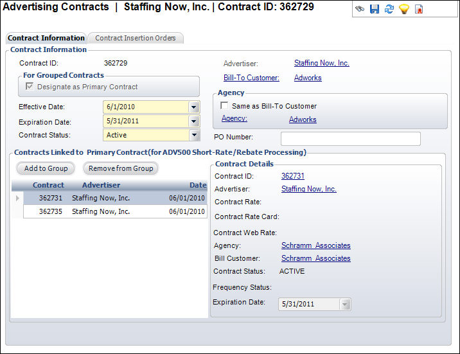The image size is (460, 354).
Task: Click the blue refresh arrows icon
Action: 389,9
